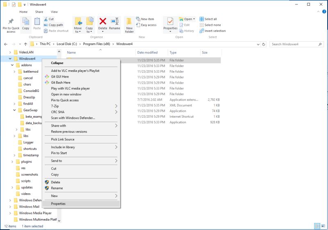This screenshot has height=230, width=328.
Task: Choose Properties in the context menu
Action: point(81,204)
